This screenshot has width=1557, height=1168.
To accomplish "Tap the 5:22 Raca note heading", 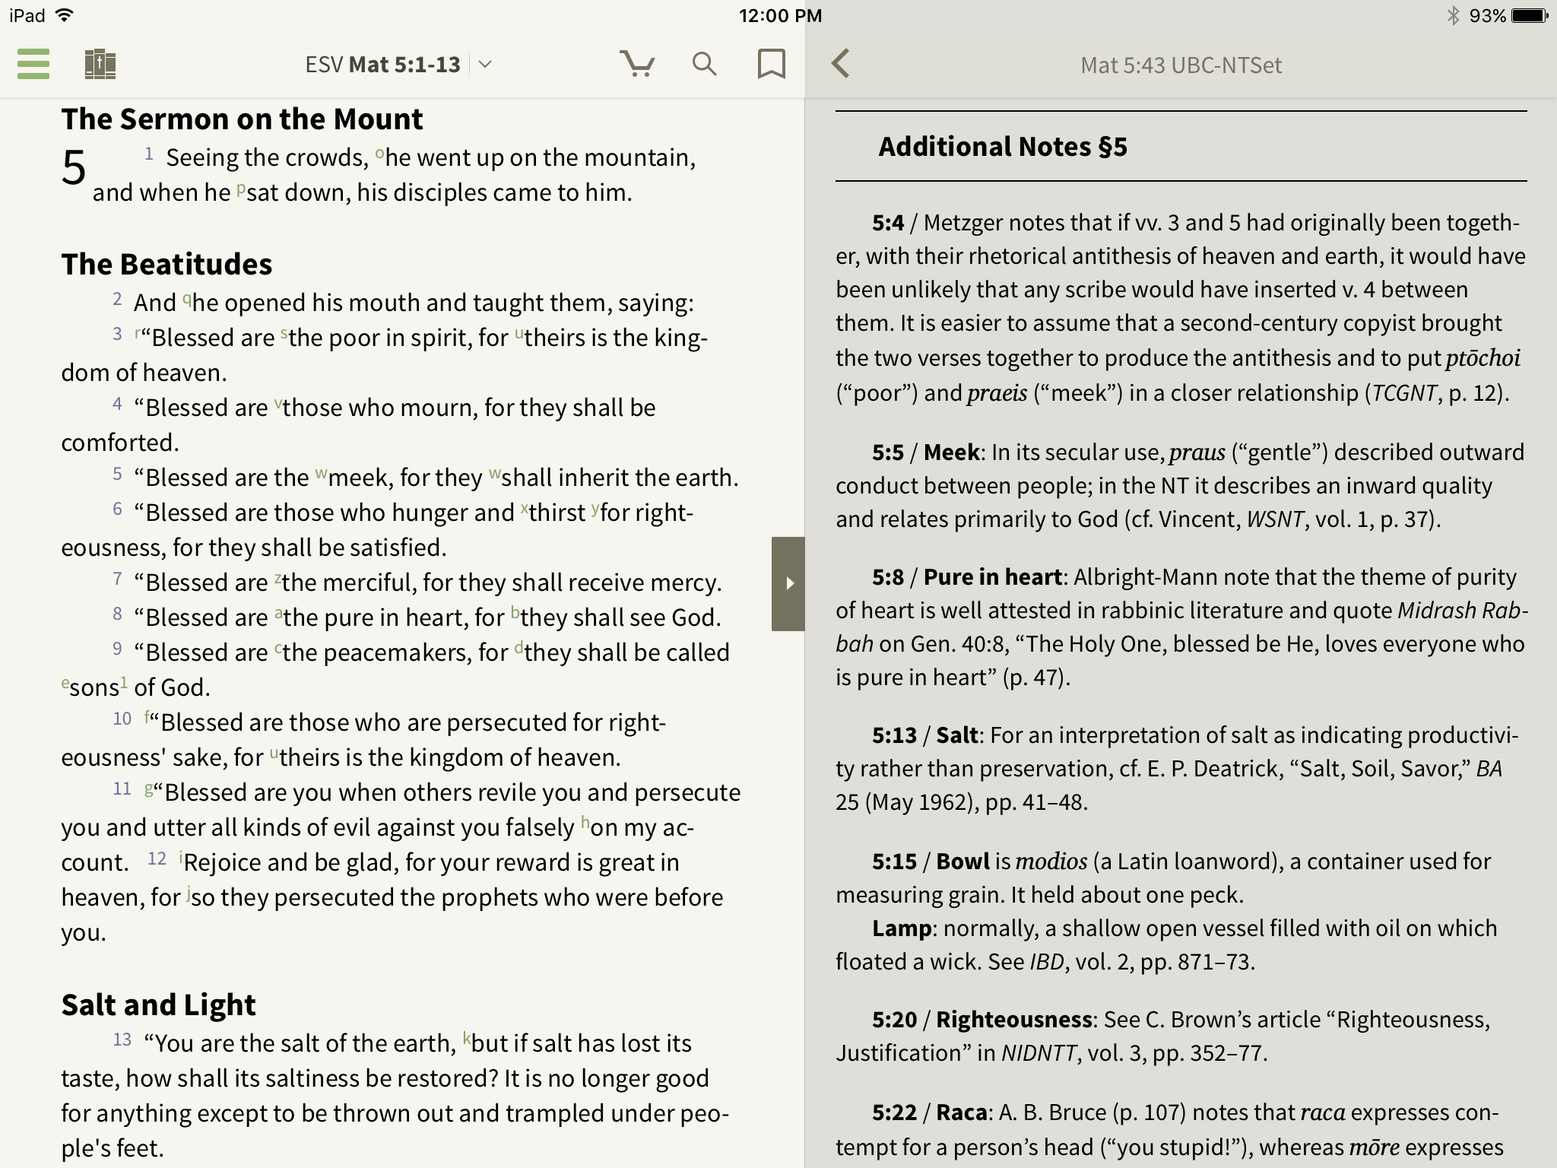I will [x=929, y=1112].
